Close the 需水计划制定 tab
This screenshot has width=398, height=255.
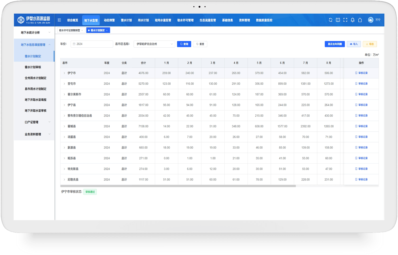(107, 30)
